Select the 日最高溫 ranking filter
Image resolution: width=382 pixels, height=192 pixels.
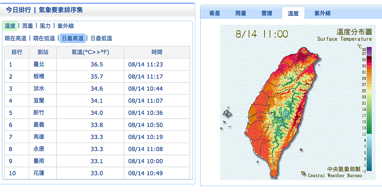click(x=73, y=38)
